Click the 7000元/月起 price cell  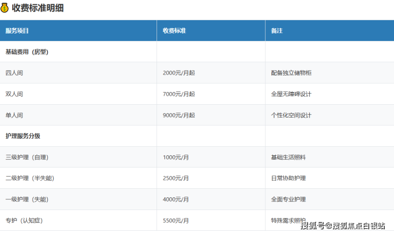[179, 94]
